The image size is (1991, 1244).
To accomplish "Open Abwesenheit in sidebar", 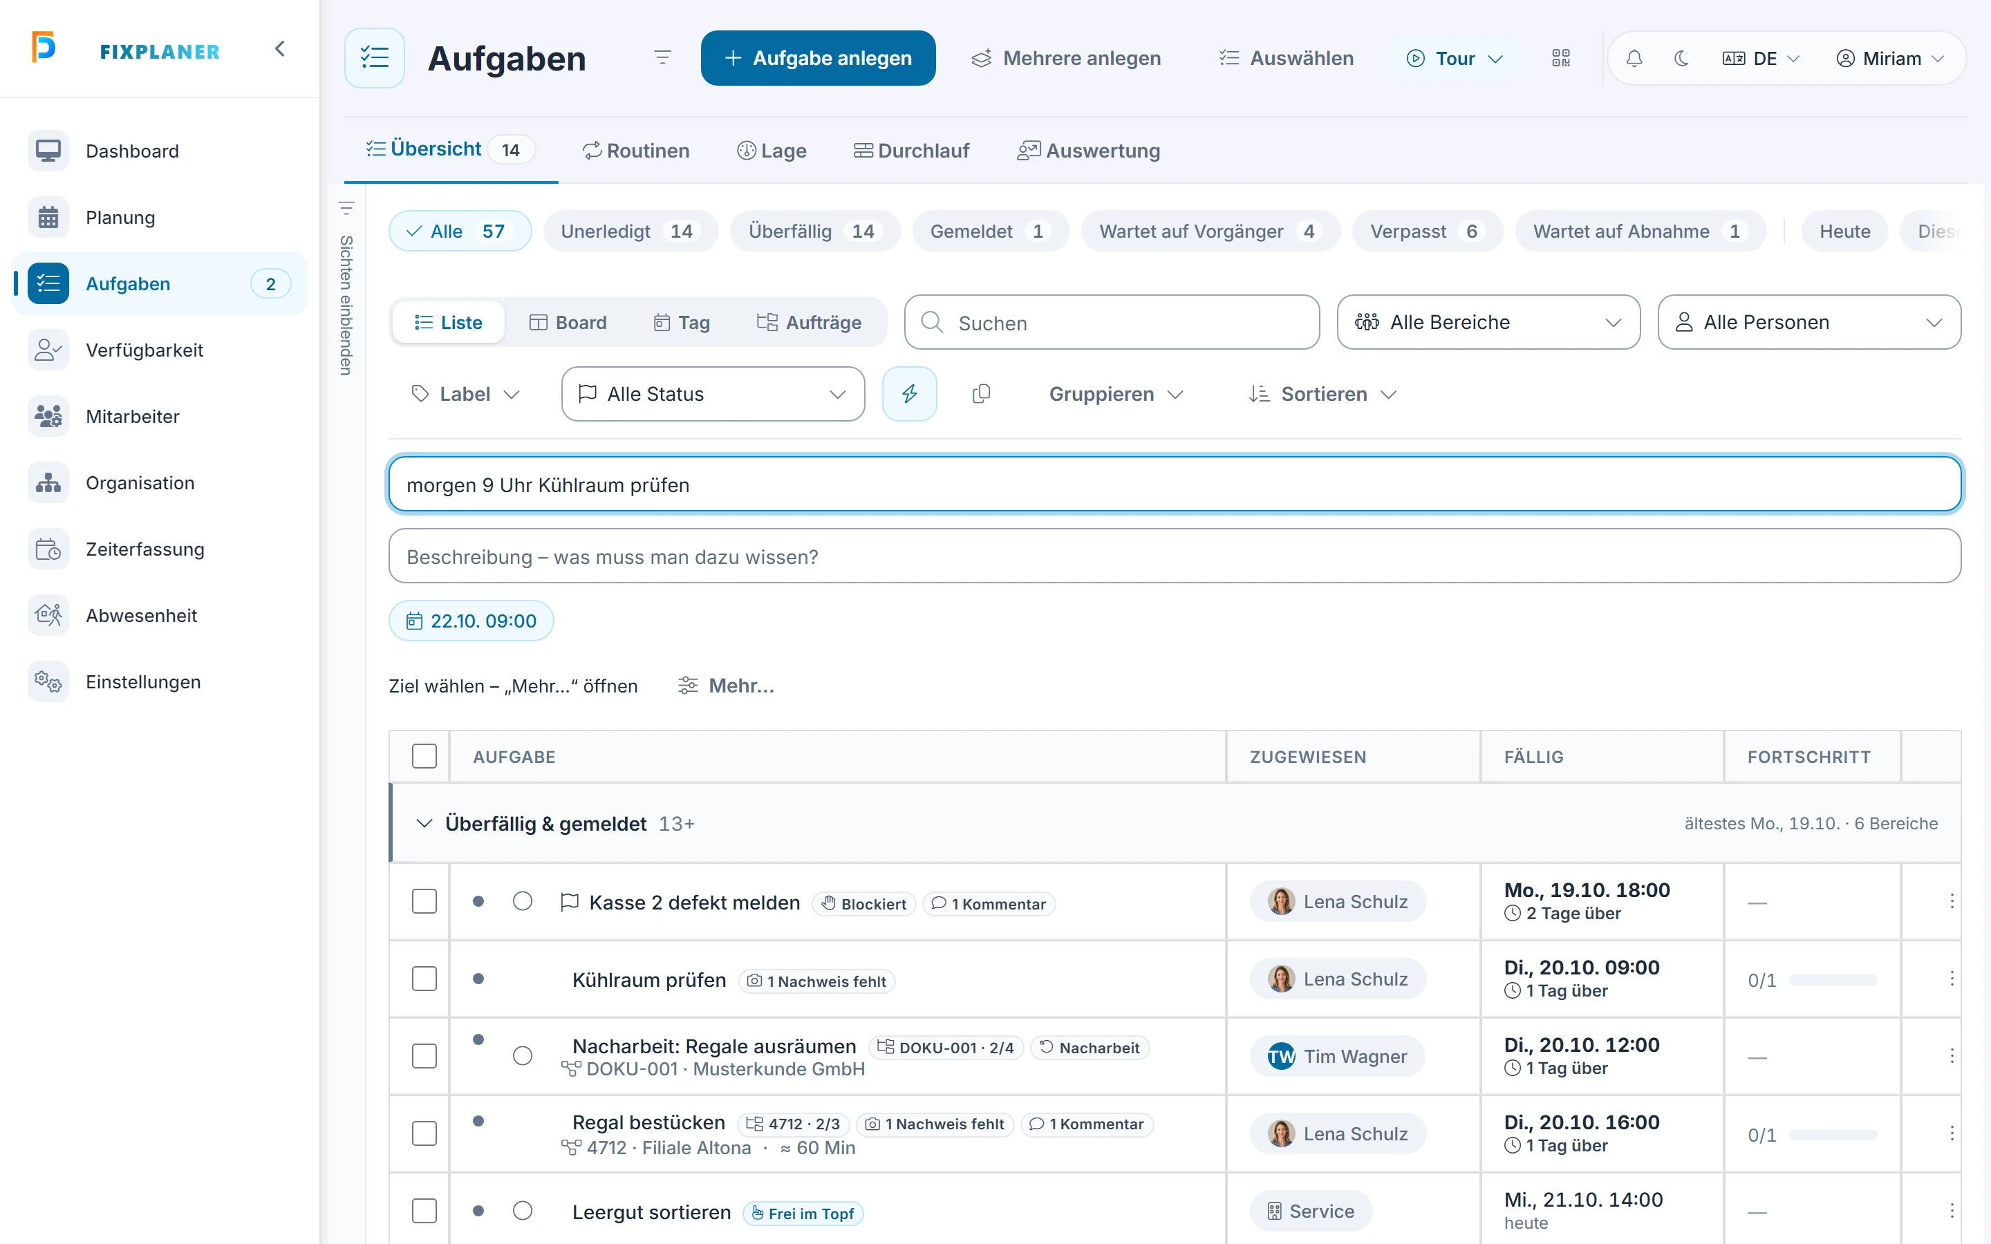I will (x=160, y=615).
